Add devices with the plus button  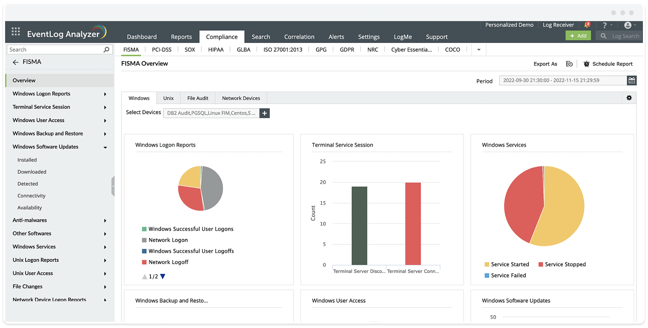[265, 113]
